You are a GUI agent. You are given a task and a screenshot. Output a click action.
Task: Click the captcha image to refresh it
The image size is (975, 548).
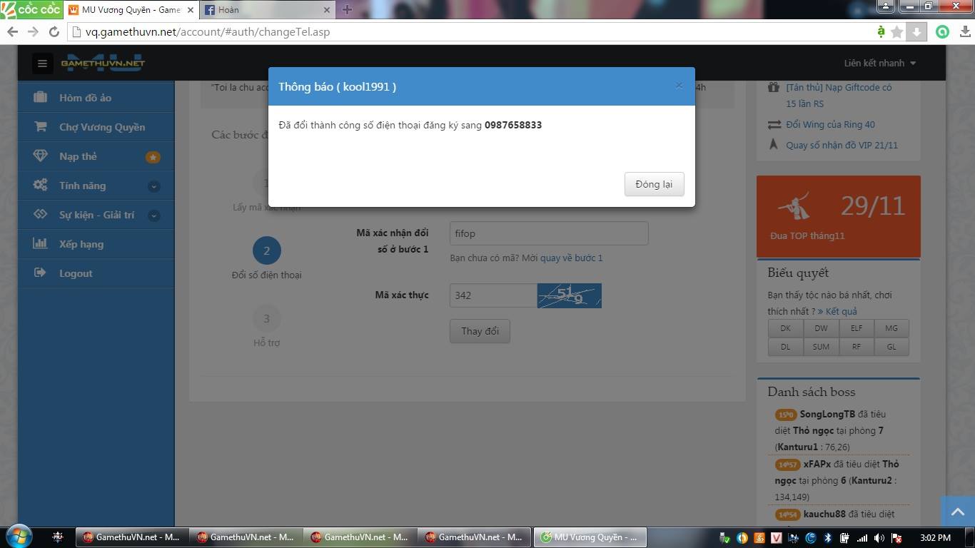pos(570,295)
